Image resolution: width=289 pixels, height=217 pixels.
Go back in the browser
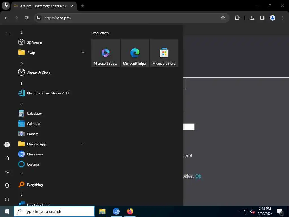[x=6, y=18]
